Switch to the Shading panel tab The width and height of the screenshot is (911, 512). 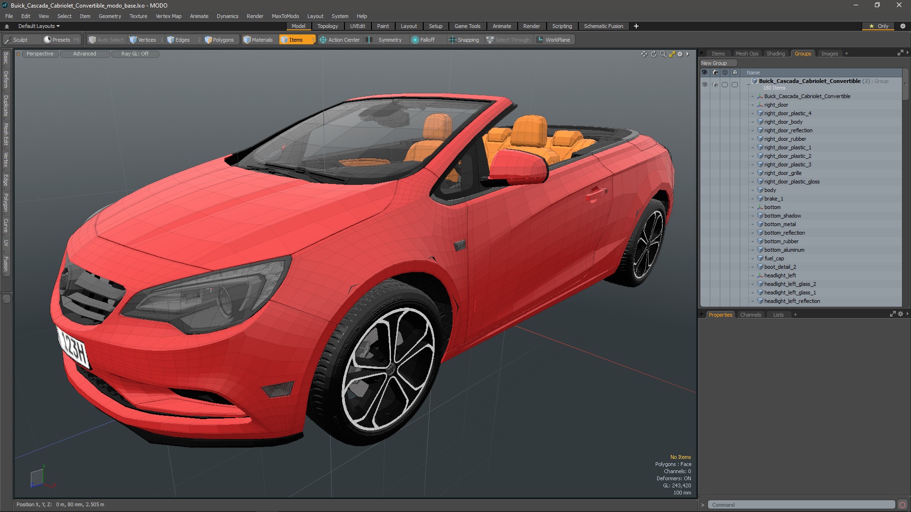pos(776,54)
